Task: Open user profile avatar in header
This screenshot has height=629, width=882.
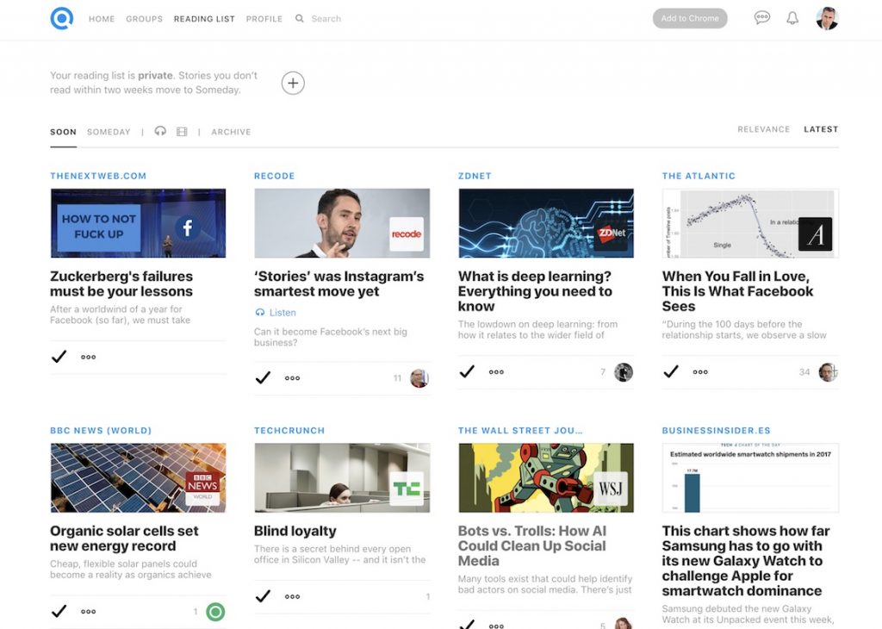Action: click(827, 18)
